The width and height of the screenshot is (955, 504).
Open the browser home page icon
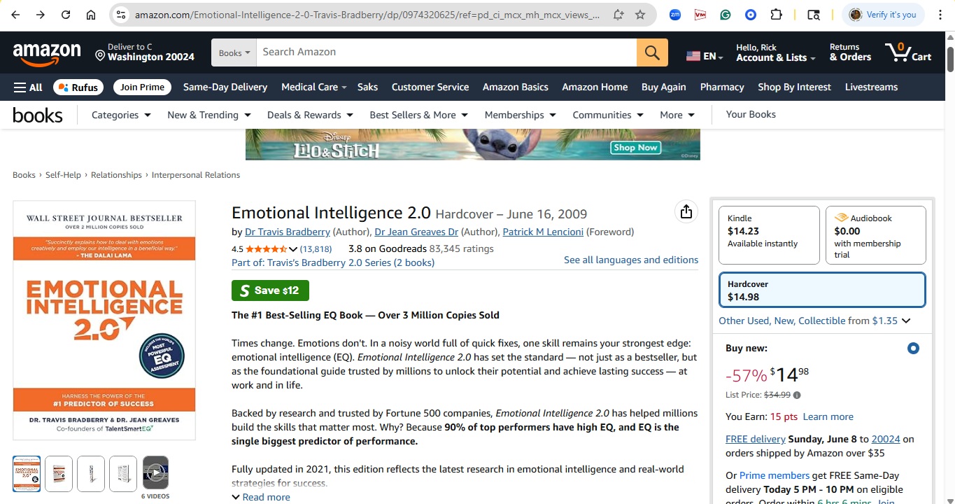91,15
